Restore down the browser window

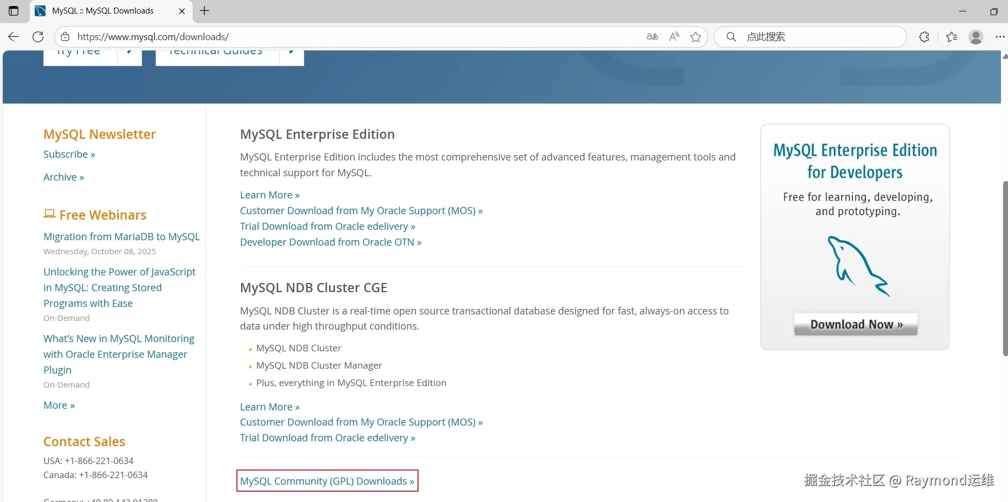994,11
